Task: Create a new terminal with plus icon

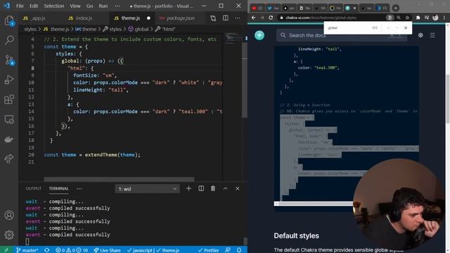Action: pos(188,188)
